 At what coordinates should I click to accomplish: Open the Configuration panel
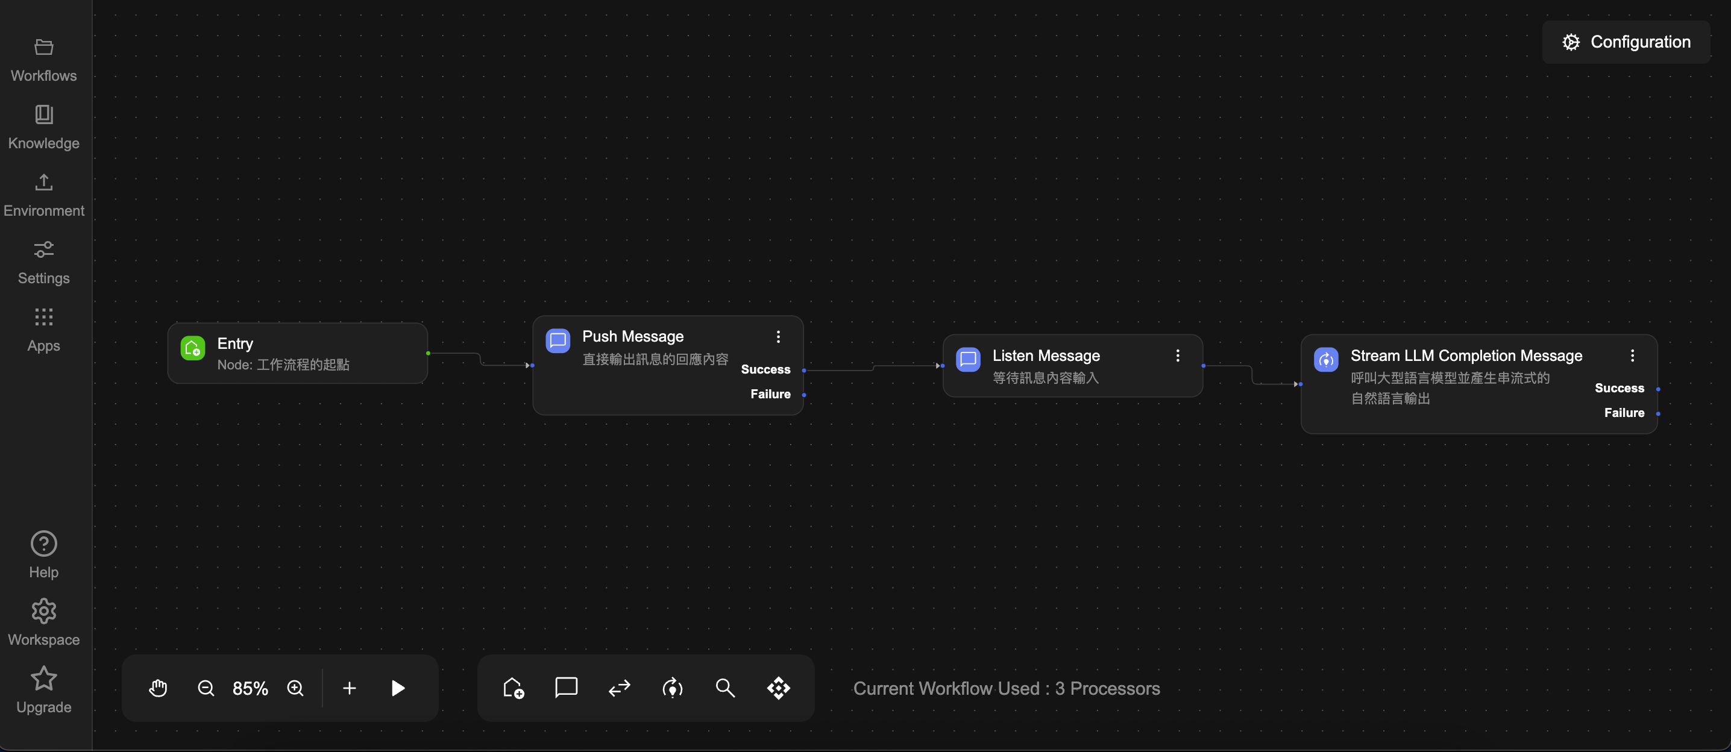1626,42
